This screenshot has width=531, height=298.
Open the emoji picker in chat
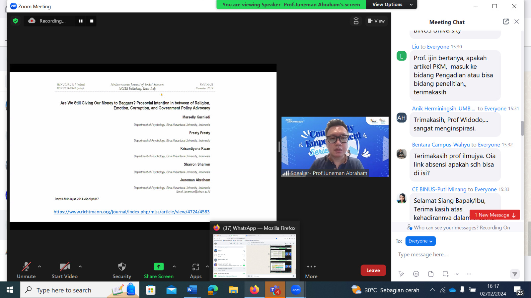point(416,274)
